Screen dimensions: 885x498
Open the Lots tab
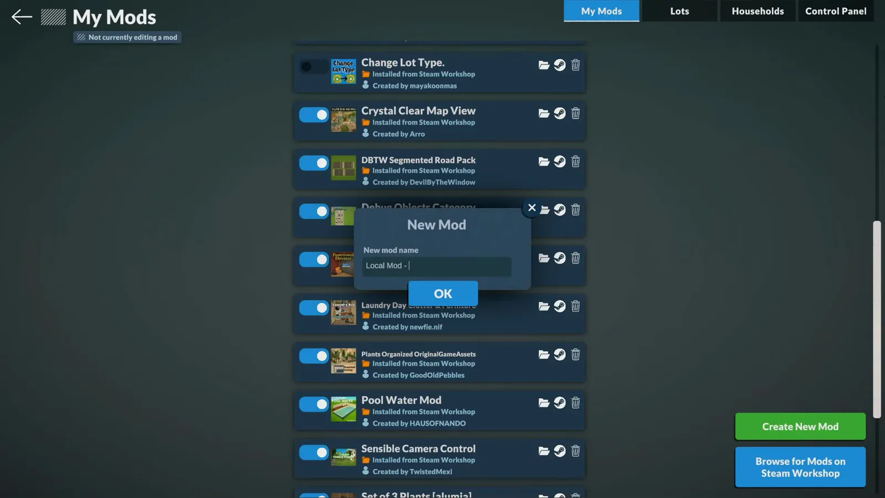(x=679, y=11)
